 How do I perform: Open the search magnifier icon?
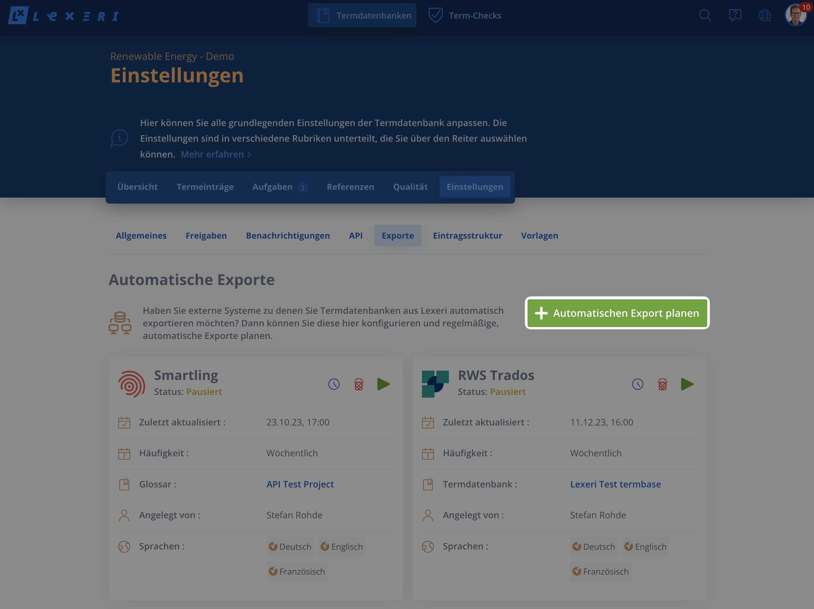705,15
